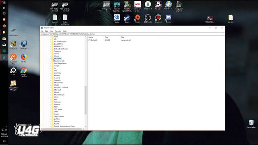Expand the EA Games registry key

(50, 58)
